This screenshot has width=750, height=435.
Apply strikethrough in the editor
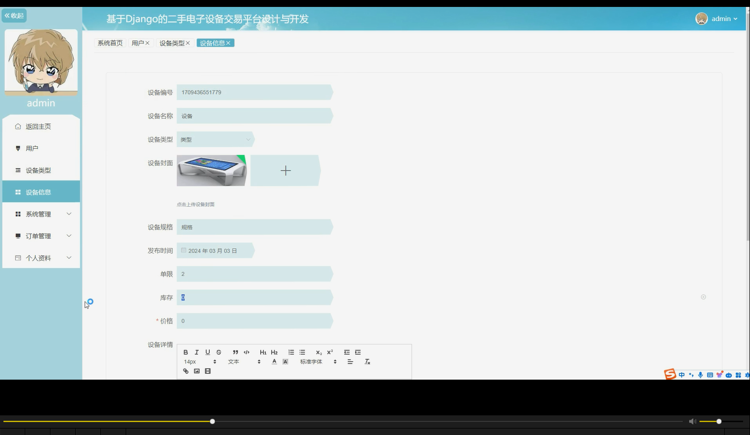point(219,352)
